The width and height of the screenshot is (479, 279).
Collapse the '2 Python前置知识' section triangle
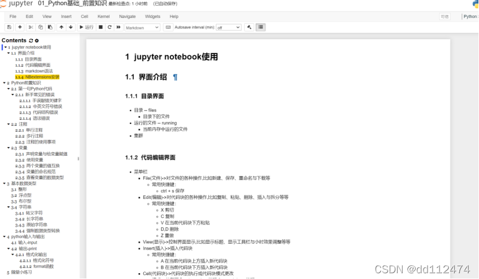point(4,83)
